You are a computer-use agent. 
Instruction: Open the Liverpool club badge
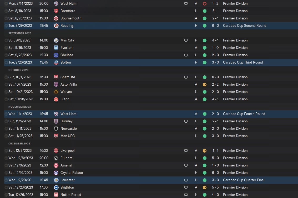(56, 151)
